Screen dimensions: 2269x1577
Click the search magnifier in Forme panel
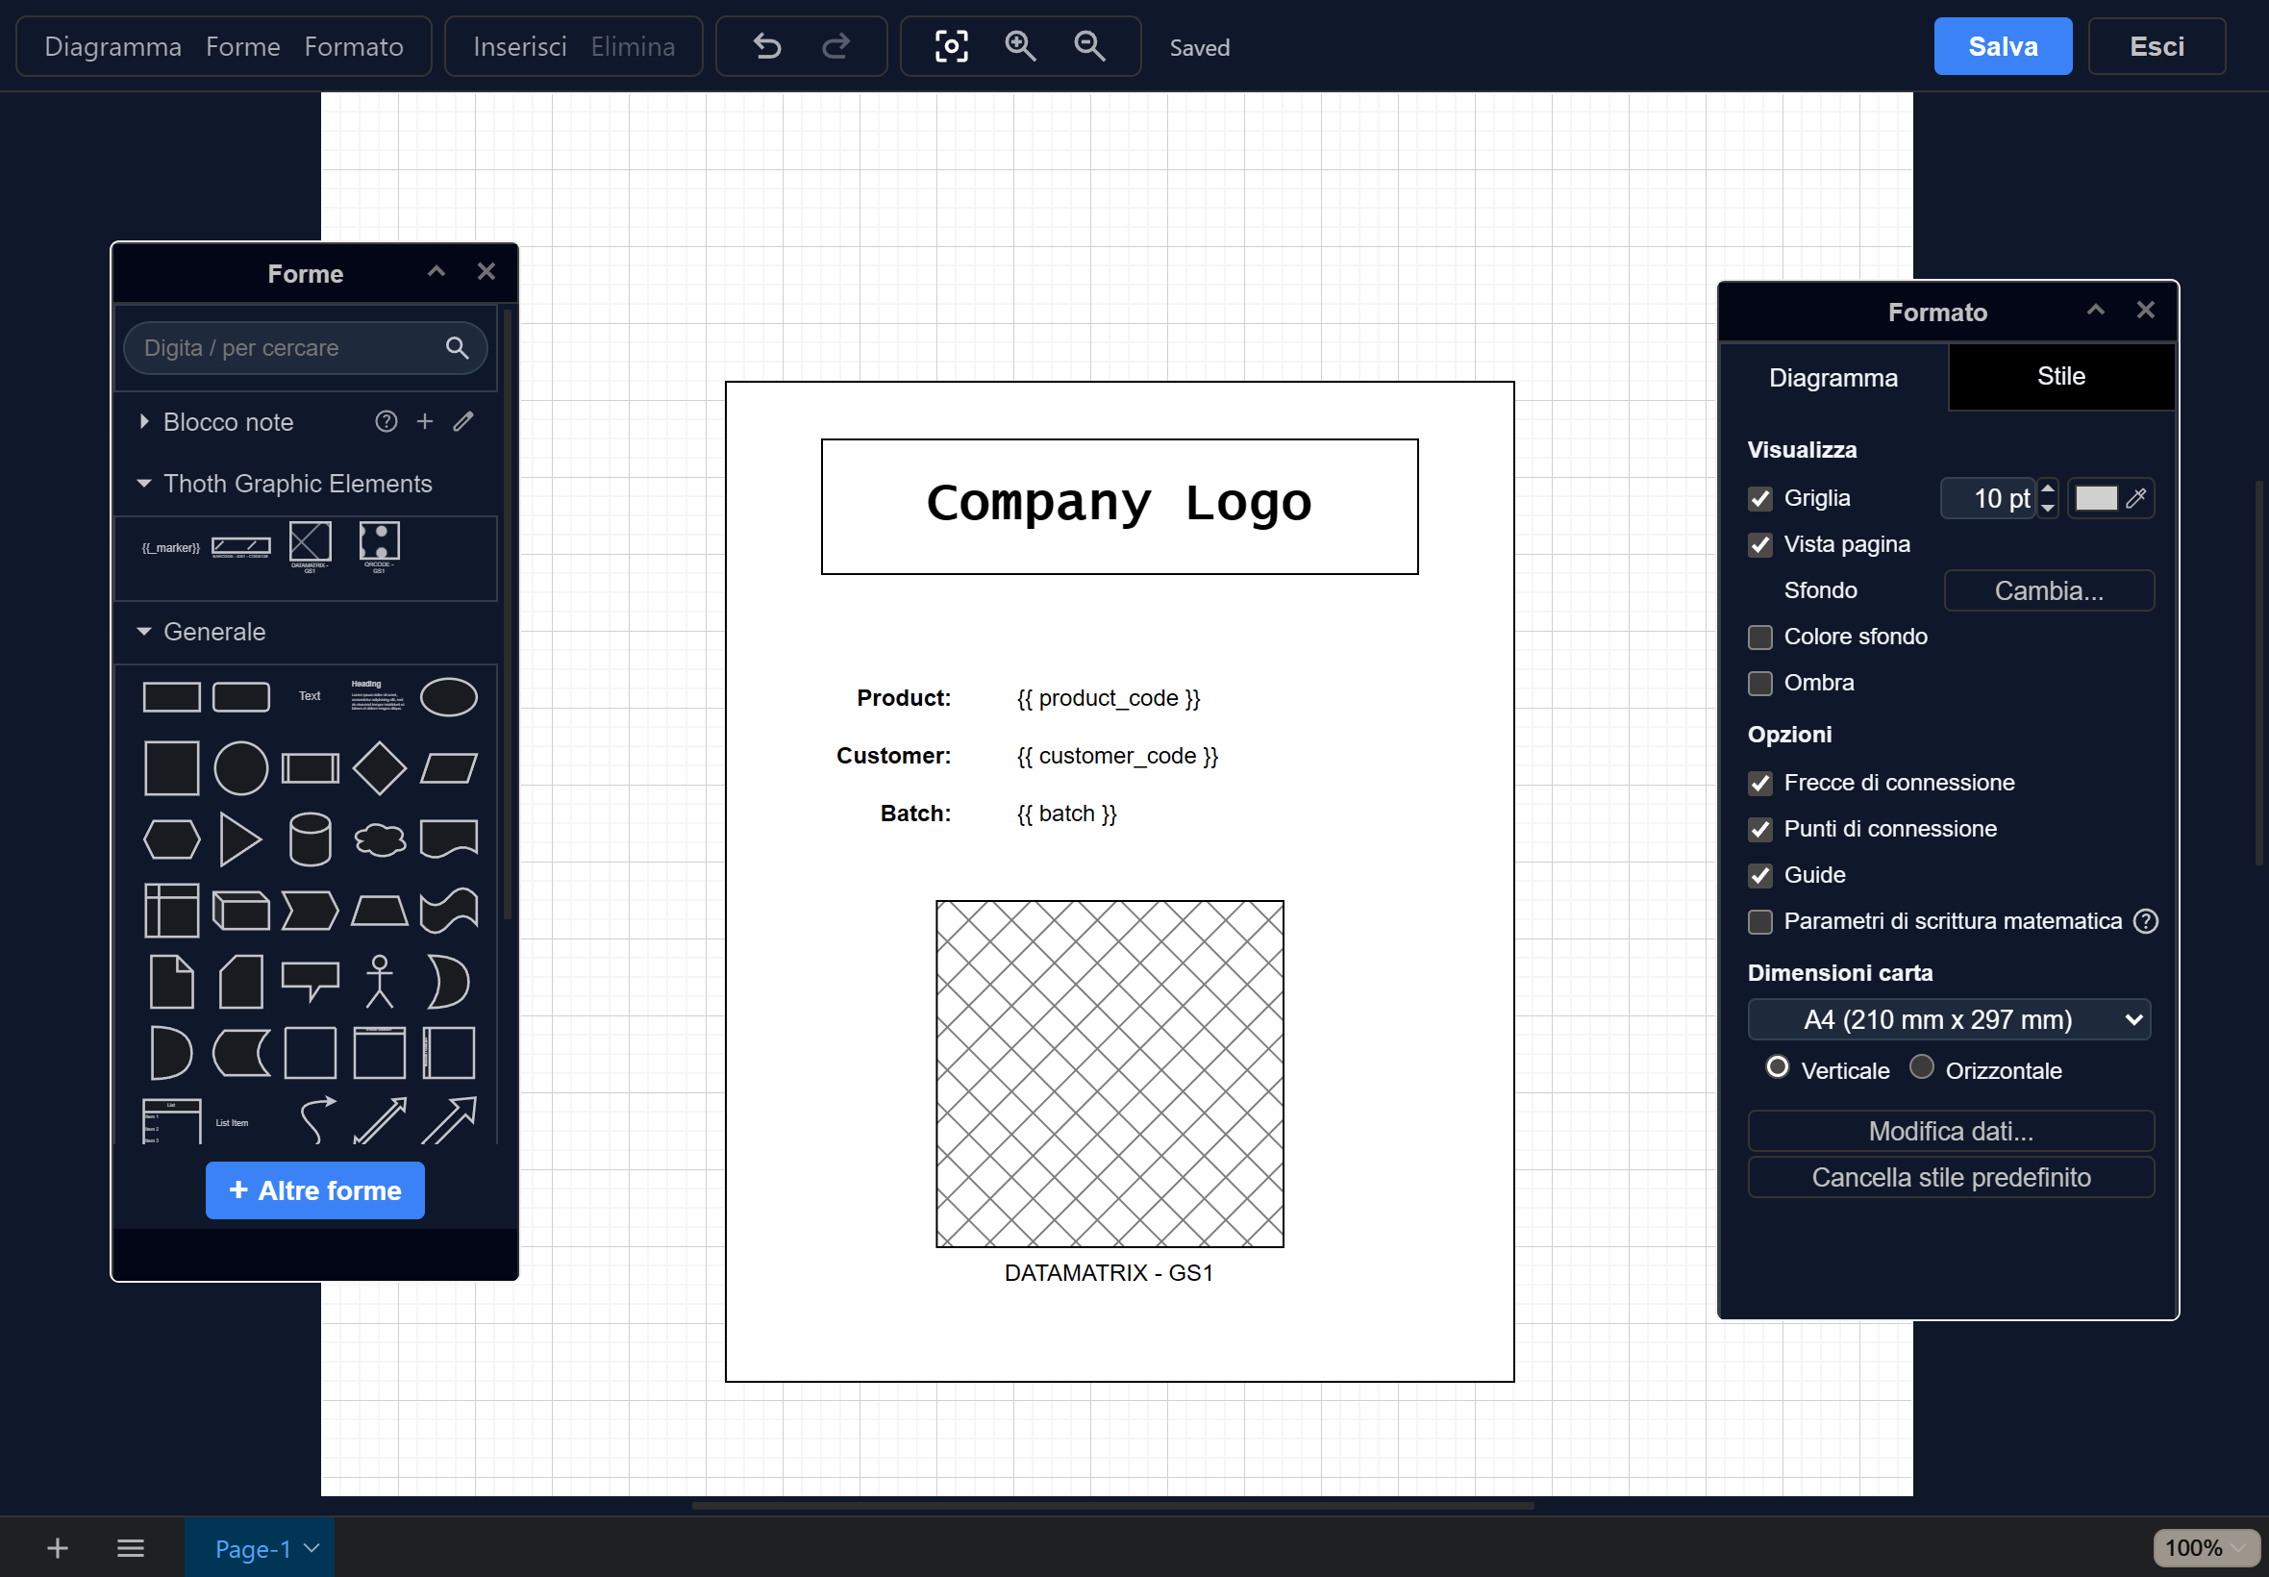tap(457, 348)
